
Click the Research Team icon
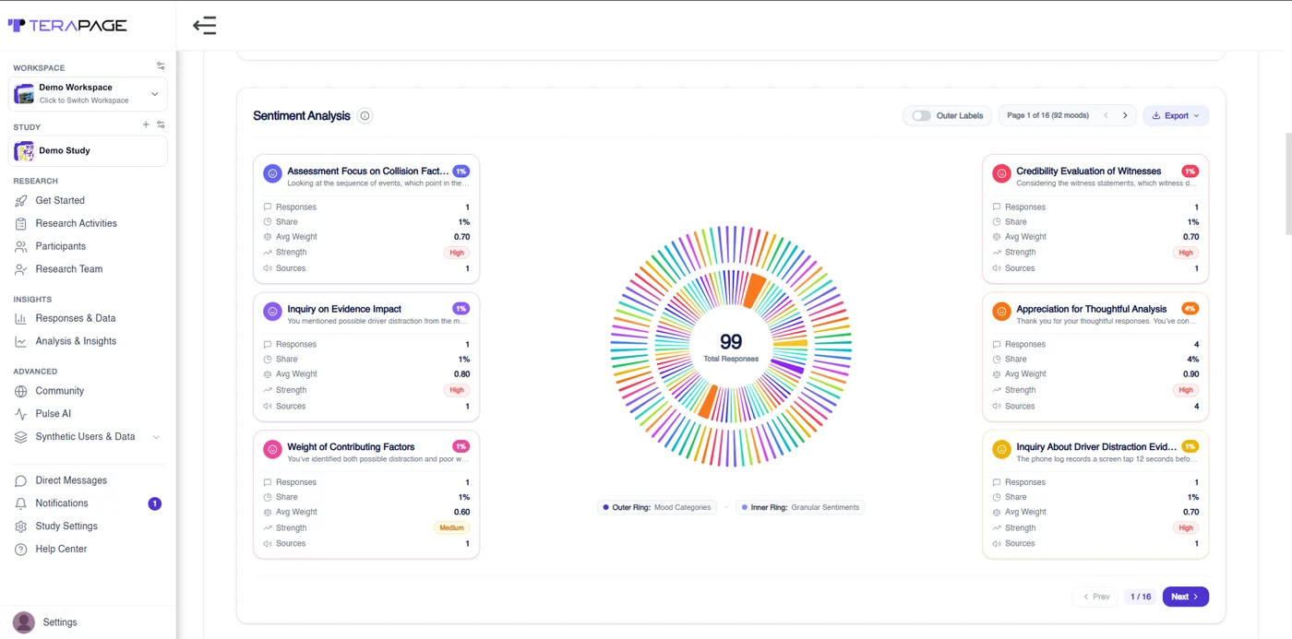click(20, 269)
